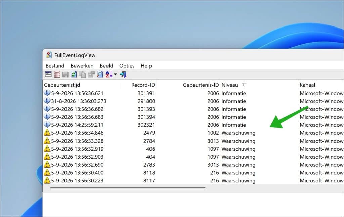The height and width of the screenshot is (217, 344).
Task: Refresh the event list via the toolbar
Action: (x=74, y=75)
